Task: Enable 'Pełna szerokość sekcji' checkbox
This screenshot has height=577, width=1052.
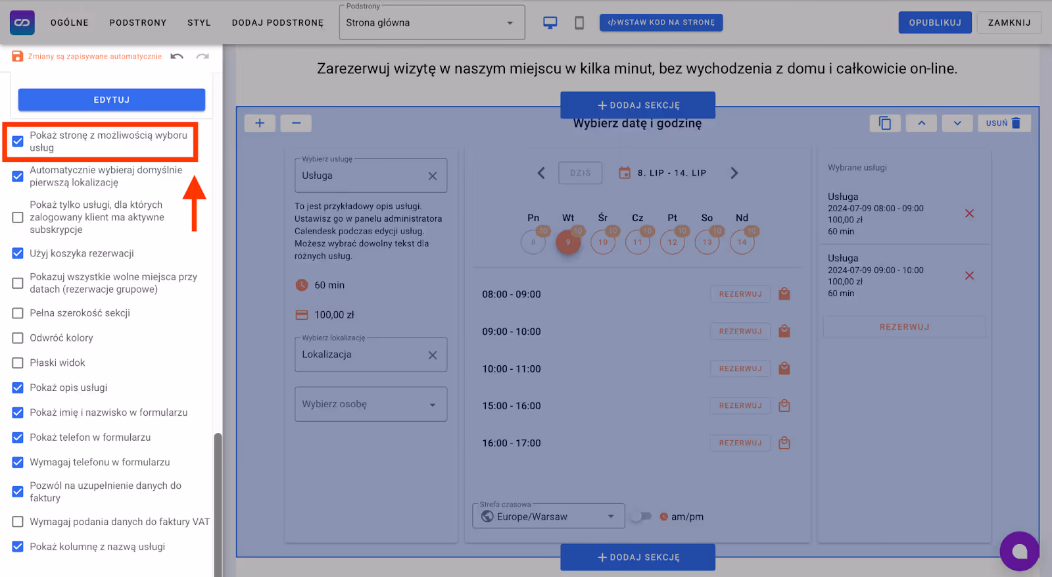Action: (x=18, y=313)
